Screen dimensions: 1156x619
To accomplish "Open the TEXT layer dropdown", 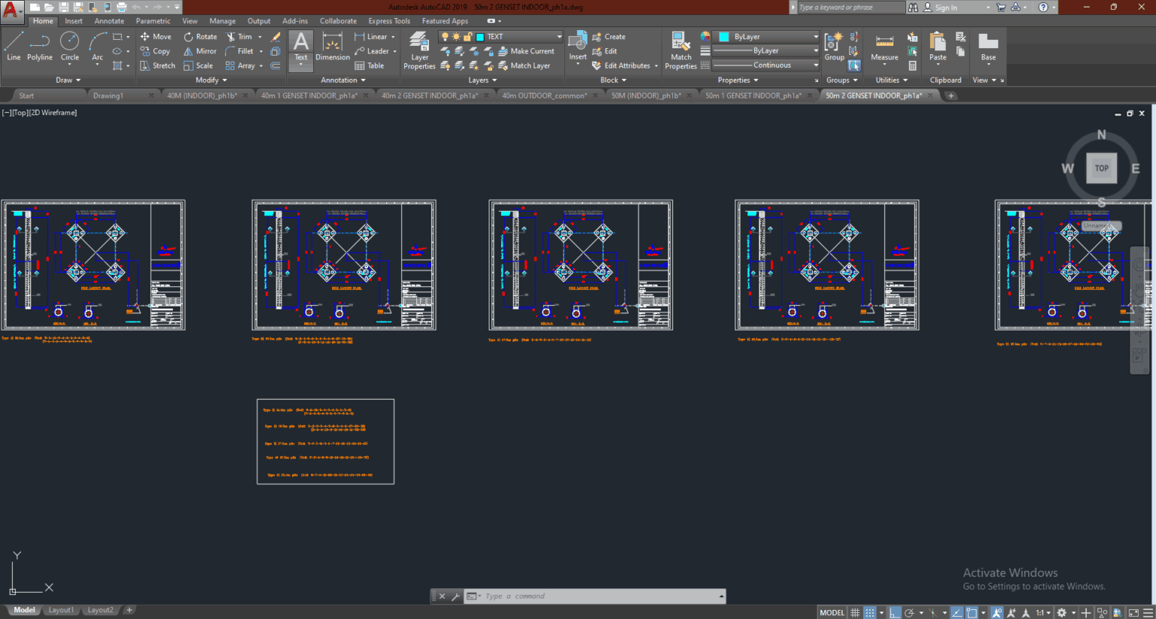I will pyautogui.click(x=558, y=36).
